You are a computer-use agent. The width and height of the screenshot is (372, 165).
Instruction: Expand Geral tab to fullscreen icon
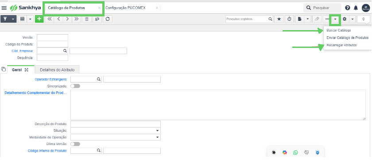tap(27, 70)
